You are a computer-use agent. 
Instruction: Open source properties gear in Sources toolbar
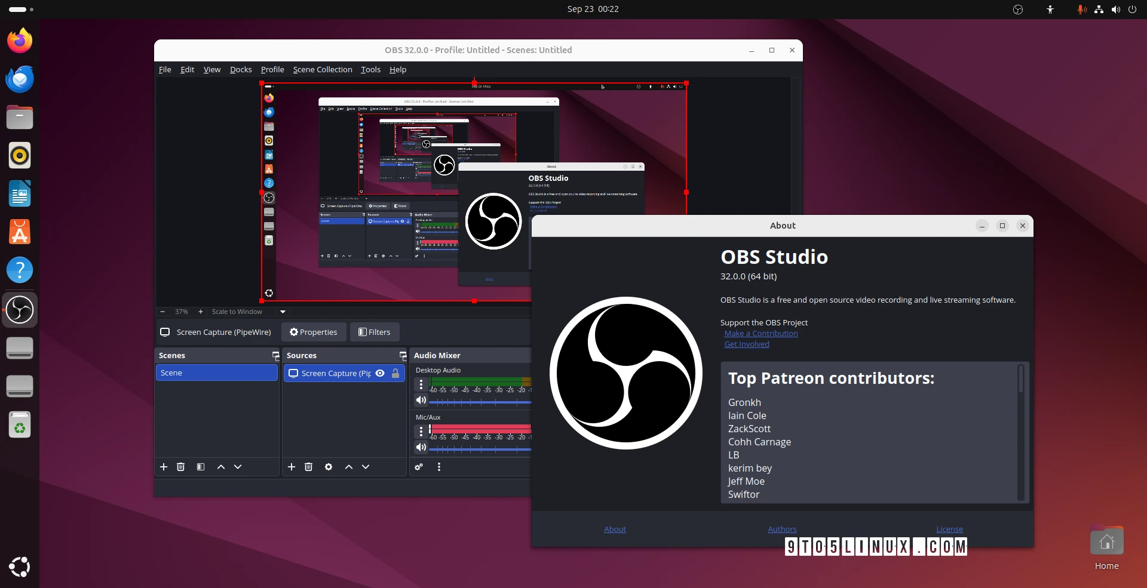click(329, 467)
